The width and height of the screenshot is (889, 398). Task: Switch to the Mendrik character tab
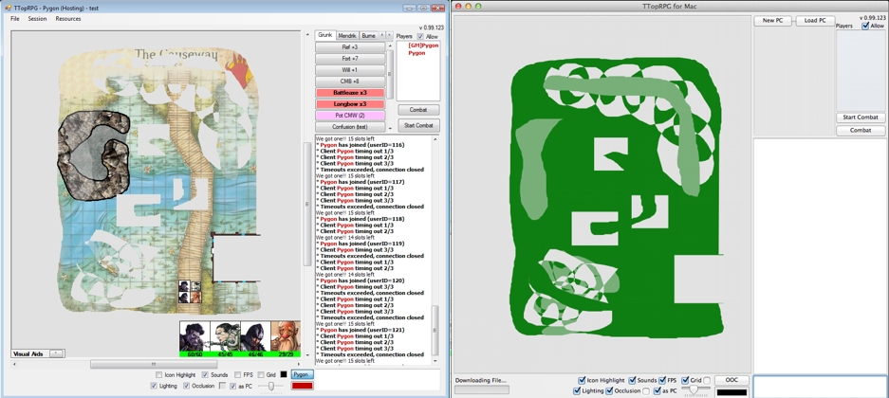pos(347,36)
